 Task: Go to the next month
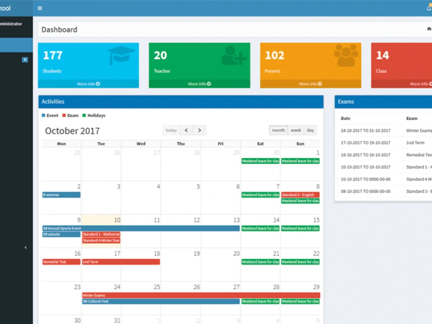[x=200, y=130]
